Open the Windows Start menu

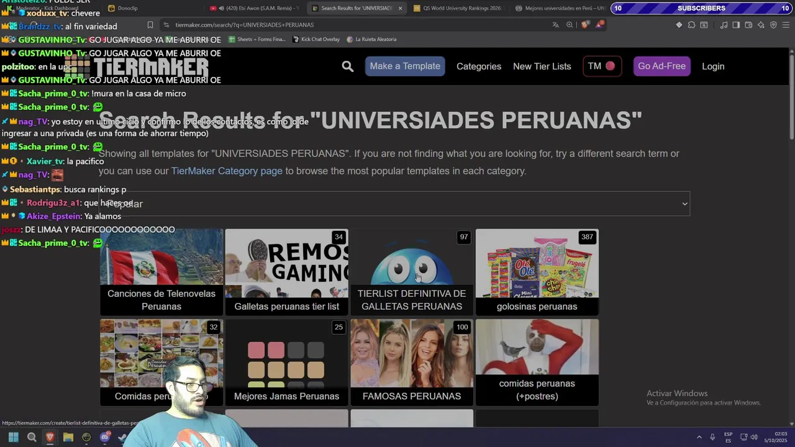click(13, 437)
